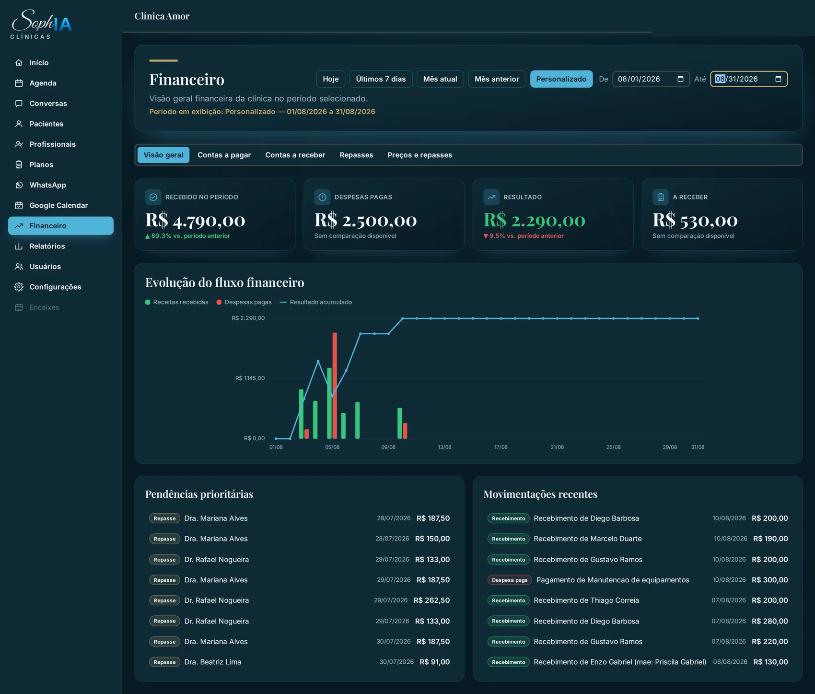Select the Personalizado period button
The width and height of the screenshot is (815, 694).
click(561, 79)
